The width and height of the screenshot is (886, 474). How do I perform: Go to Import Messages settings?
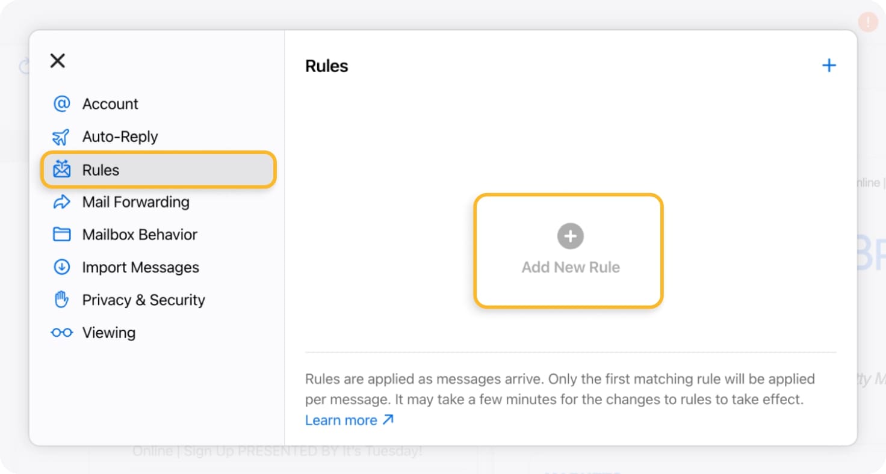(140, 267)
